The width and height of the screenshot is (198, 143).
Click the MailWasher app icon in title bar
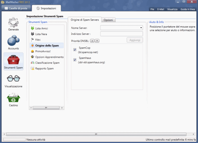(x=3, y=2)
